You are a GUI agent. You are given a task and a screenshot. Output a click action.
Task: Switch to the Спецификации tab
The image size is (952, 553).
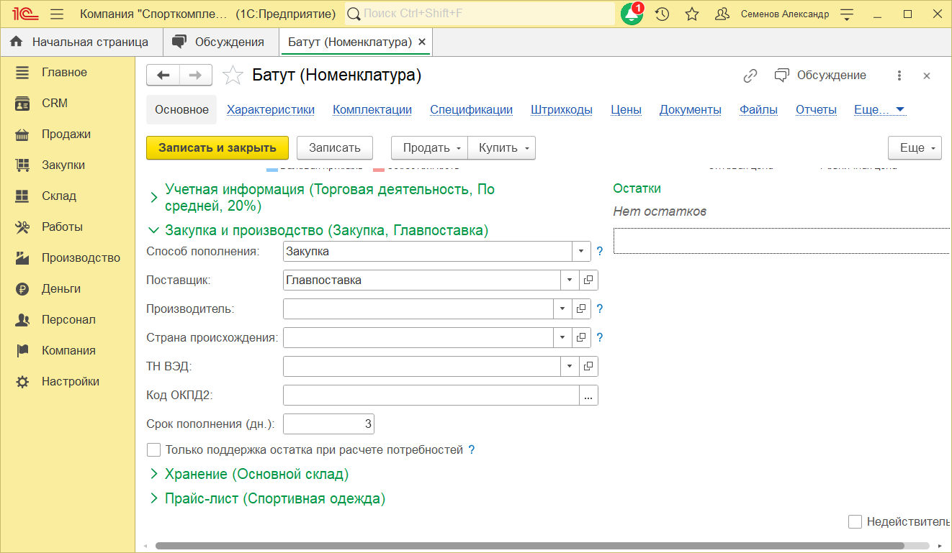point(472,109)
